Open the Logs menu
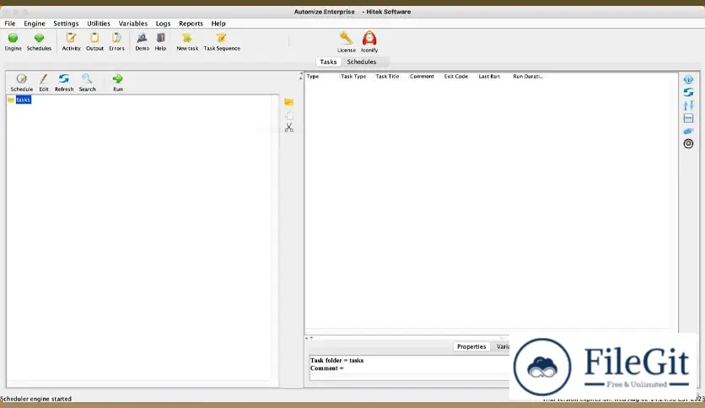 coord(164,24)
